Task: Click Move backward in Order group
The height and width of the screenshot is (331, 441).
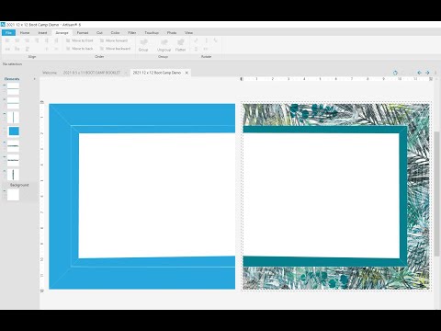Action: (x=115, y=49)
